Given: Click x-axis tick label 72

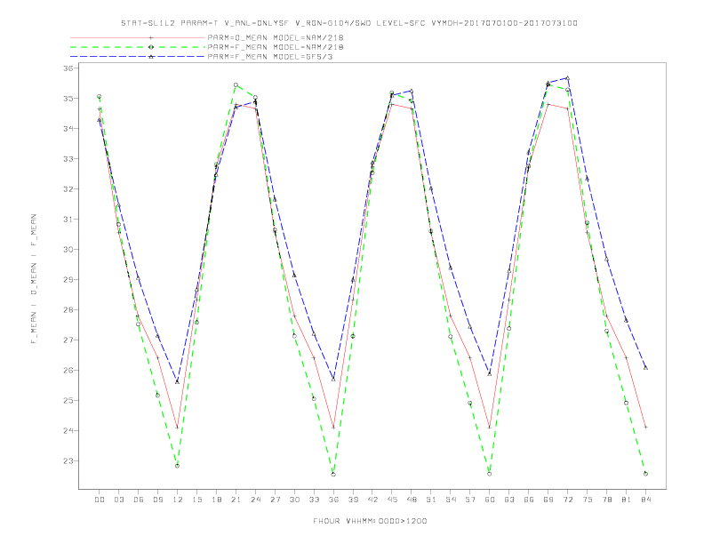Looking at the screenshot, I should [568, 500].
